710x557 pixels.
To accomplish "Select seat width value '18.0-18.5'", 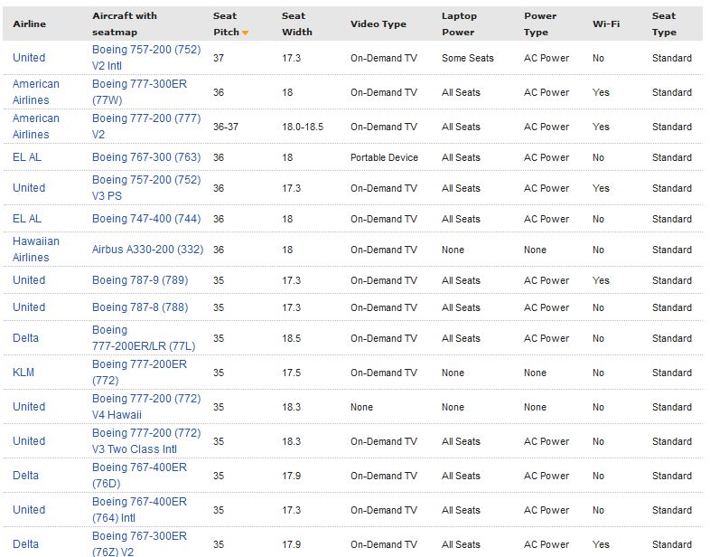I will tap(303, 127).
